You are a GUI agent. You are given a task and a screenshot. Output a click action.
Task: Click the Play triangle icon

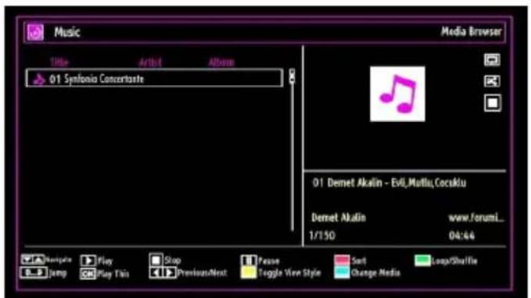pos(88,260)
